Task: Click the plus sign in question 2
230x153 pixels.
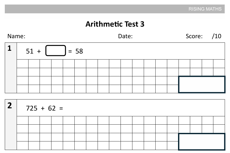Action: (43, 109)
